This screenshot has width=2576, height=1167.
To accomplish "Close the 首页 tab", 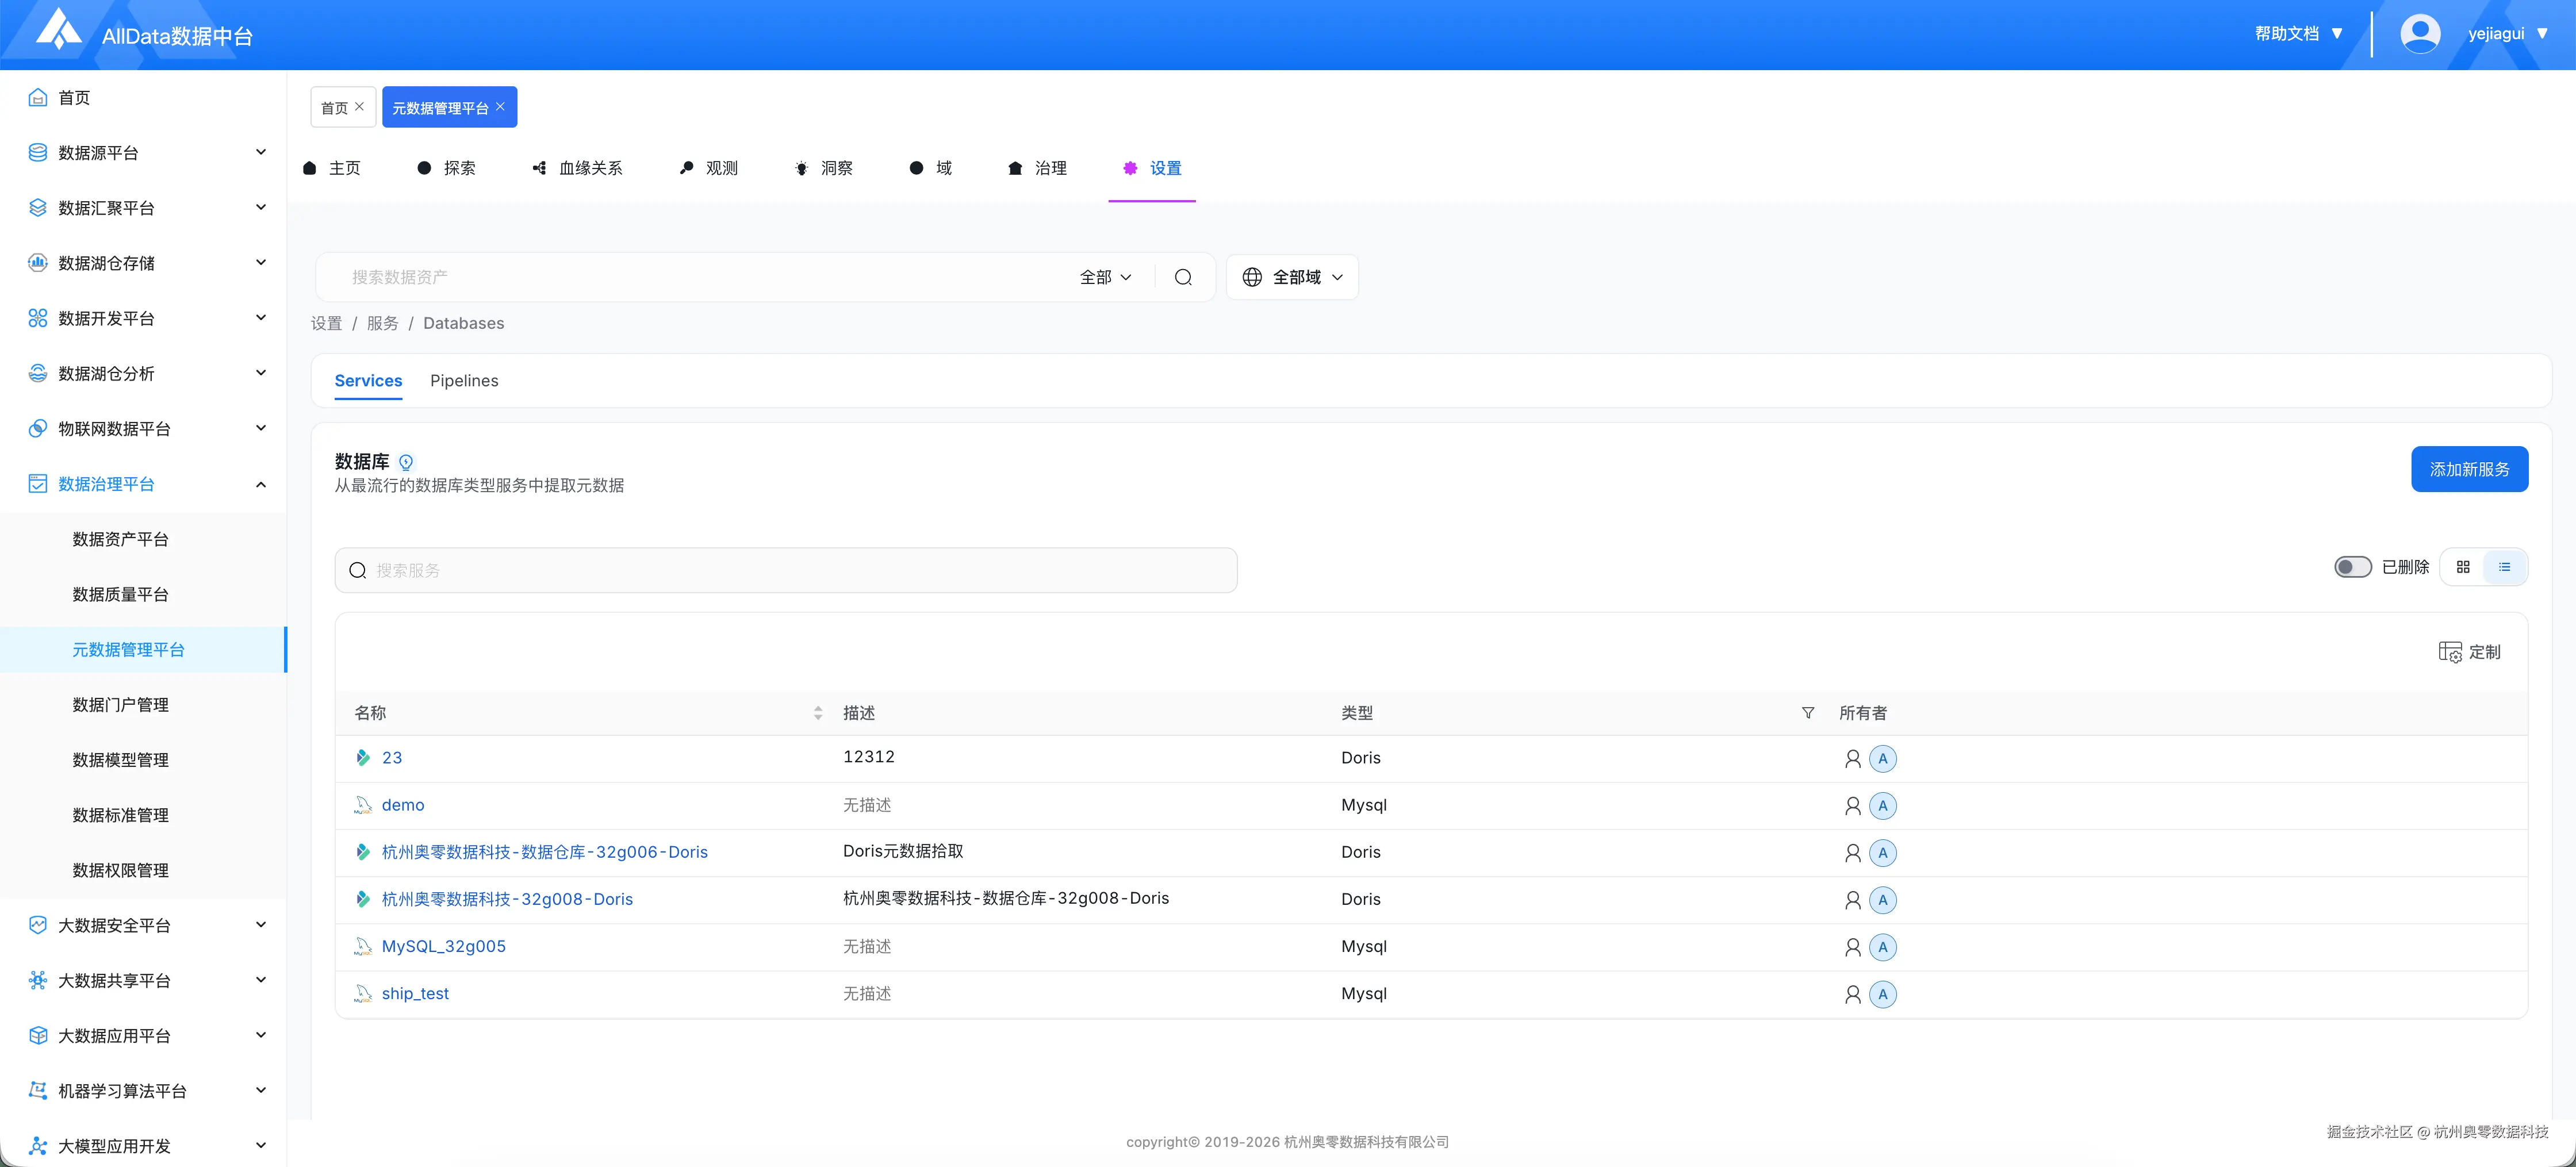I will [360, 106].
